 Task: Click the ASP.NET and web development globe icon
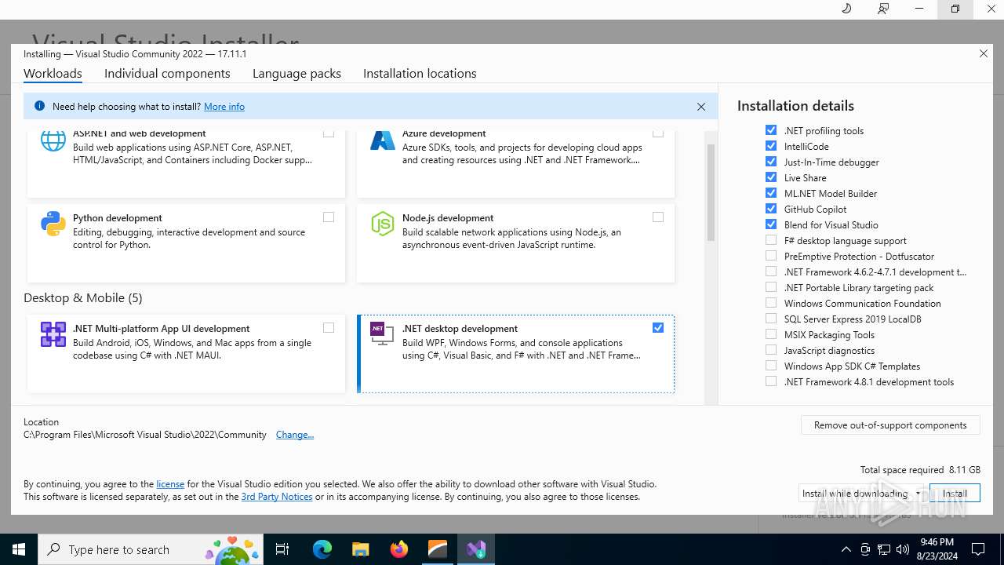click(53, 140)
